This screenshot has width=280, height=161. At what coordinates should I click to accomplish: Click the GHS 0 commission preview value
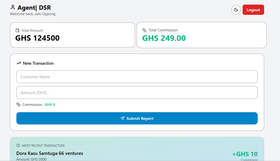[x=50, y=105]
